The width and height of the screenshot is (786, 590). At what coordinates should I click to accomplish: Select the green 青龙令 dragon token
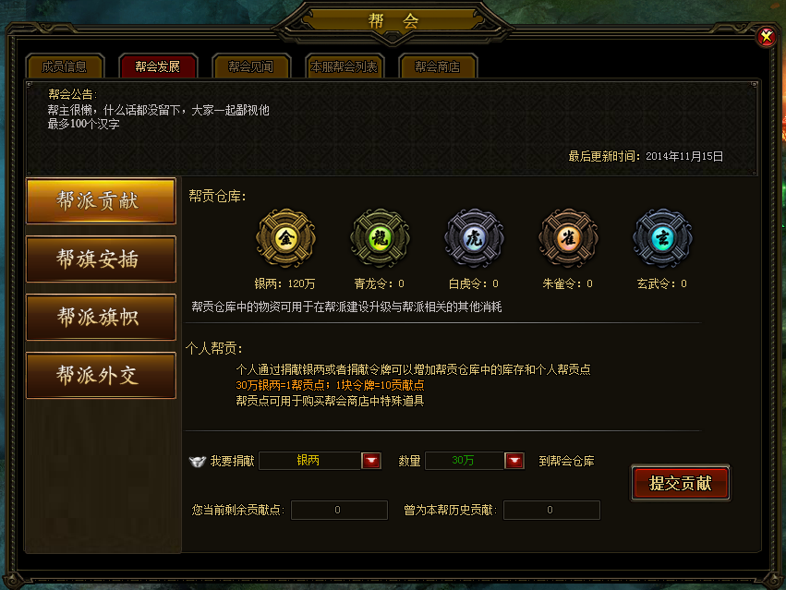(x=380, y=238)
